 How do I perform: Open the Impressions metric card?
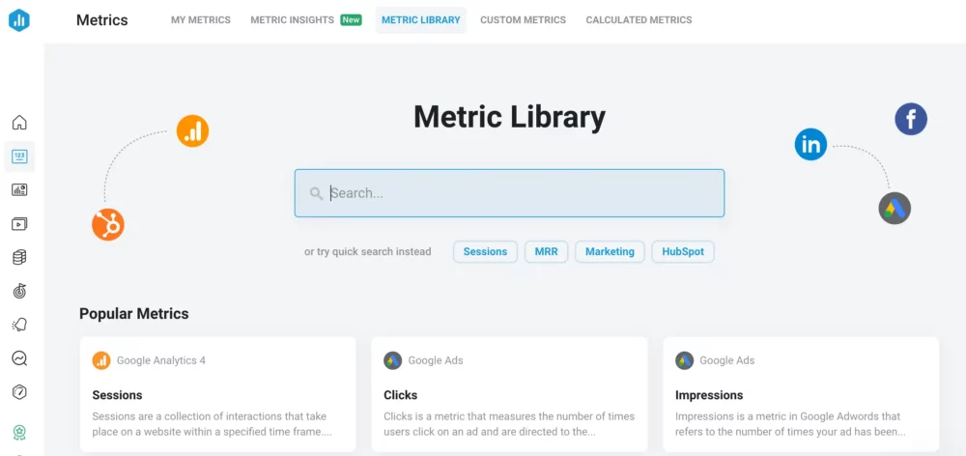tap(801, 394)
